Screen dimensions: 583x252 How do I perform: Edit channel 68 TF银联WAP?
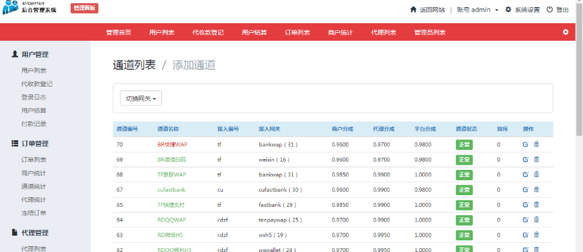click(525, 174)
